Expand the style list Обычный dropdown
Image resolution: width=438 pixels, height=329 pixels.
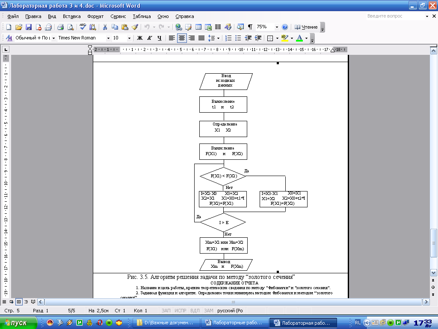(x=53, y=38)
